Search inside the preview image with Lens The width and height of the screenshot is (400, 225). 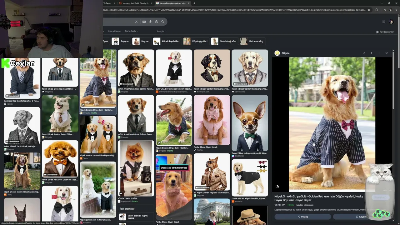[277, 187]
